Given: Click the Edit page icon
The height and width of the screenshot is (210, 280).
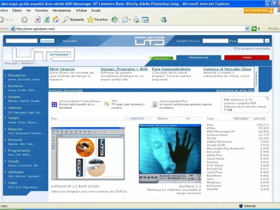Looking at the screenshot, I should tap(145, 20).
